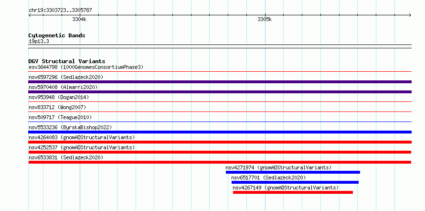Click the 19p13.3 cytogenetic band bar
Image resolution: width=425 pixels, height=211 pixels.
[x=220, y=46]
